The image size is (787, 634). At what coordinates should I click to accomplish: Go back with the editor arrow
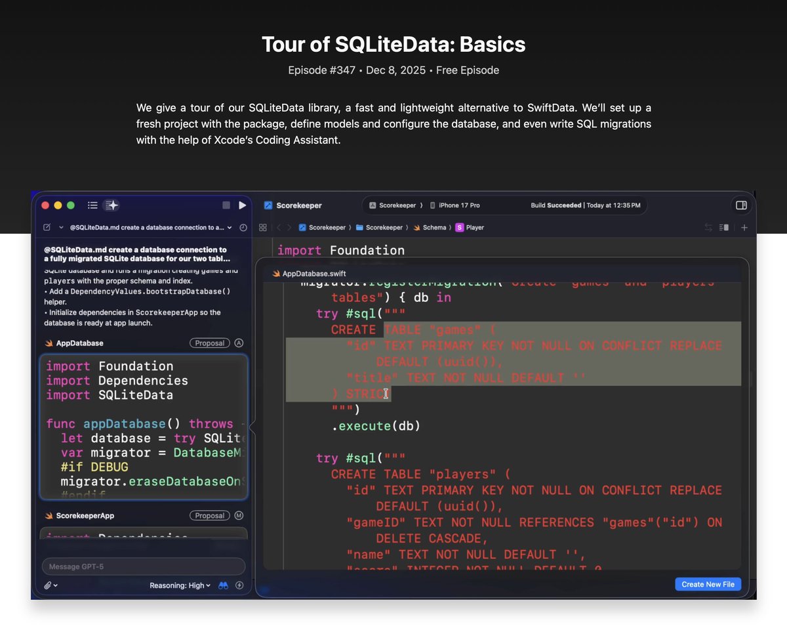(278, 228)
